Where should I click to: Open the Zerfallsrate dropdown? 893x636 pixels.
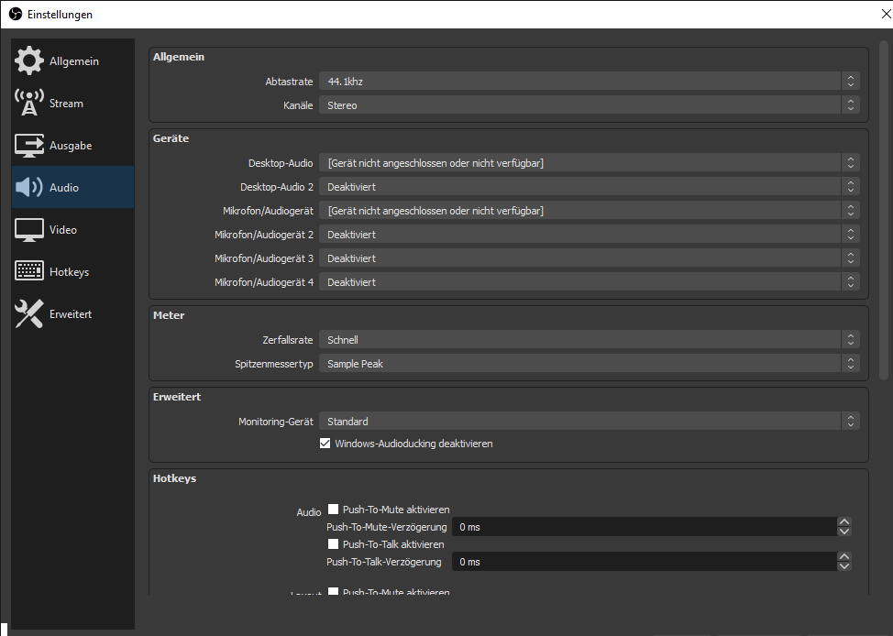[x=589, y=340]
